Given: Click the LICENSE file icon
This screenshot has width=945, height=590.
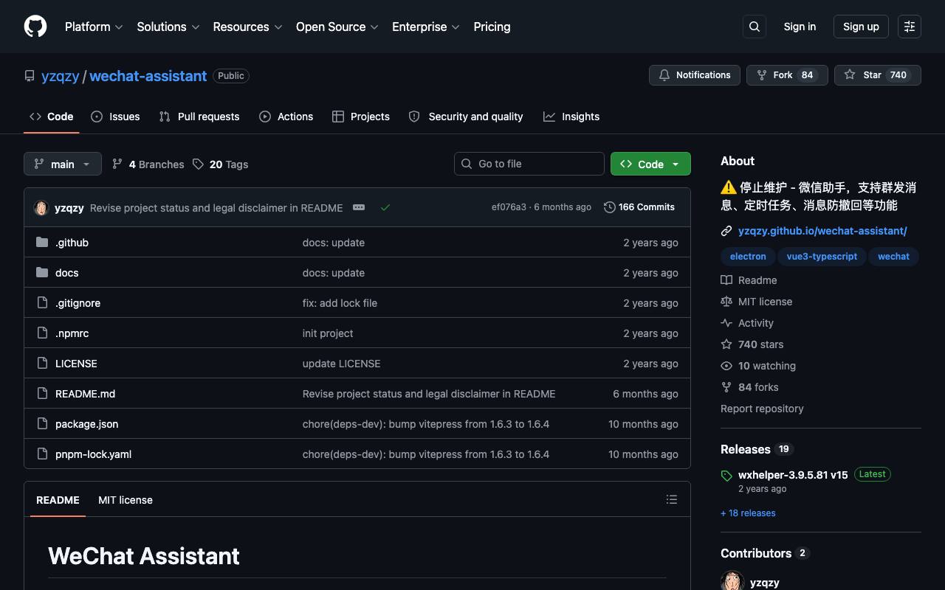Looking at the screenshot, I should click(x=42, y=363).
